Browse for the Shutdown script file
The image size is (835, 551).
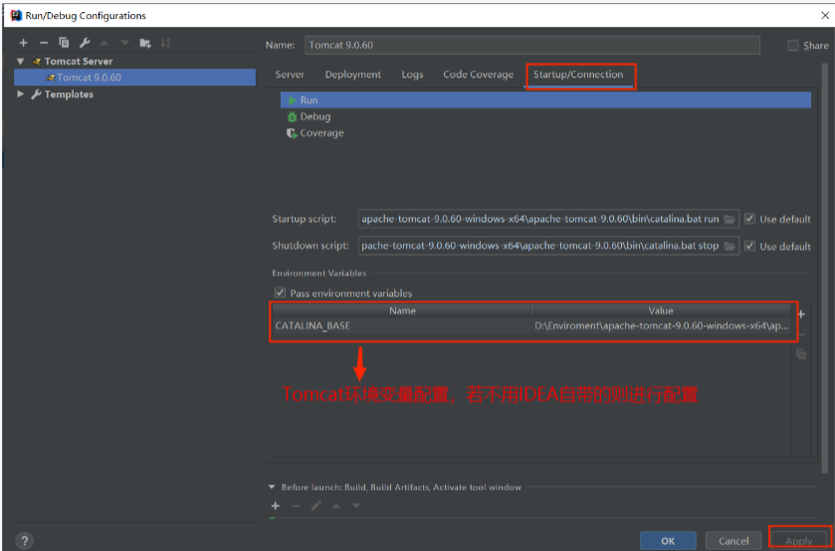pyautogui.click(x=730, y=246)
